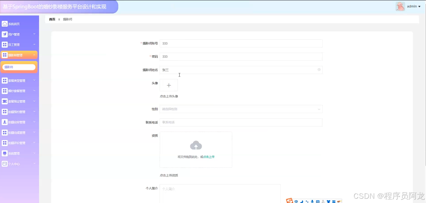
Task: Click the cloud upload icon in 资质
Action: (x=196, y=145)
